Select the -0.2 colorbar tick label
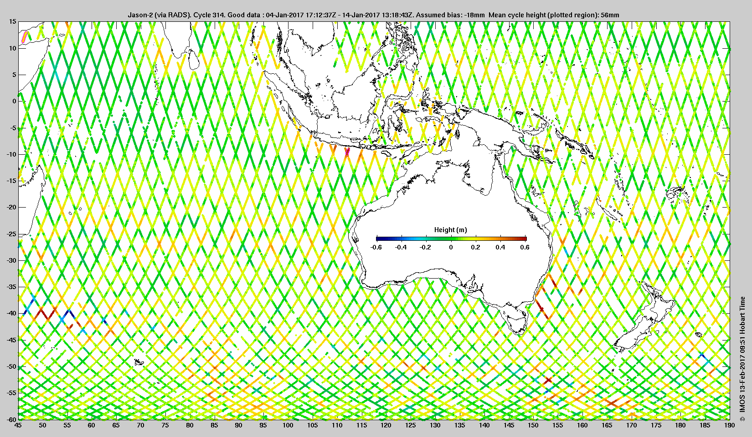Image resolution: width=752 pixels, height=437 pixels. [x=426, y=247]
